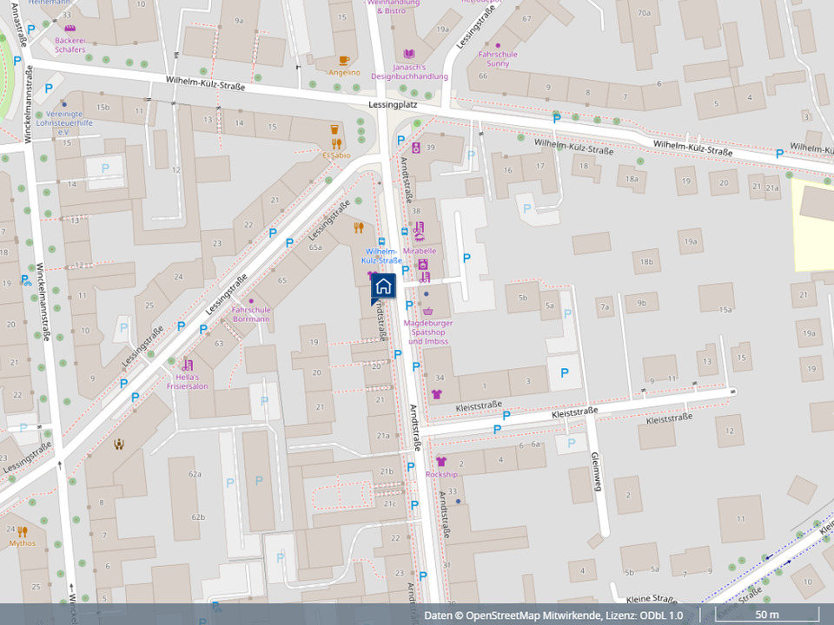
Task: Select the laundry icon below Mirabelle
Action: pyautogui.click(x=422, y=264)
